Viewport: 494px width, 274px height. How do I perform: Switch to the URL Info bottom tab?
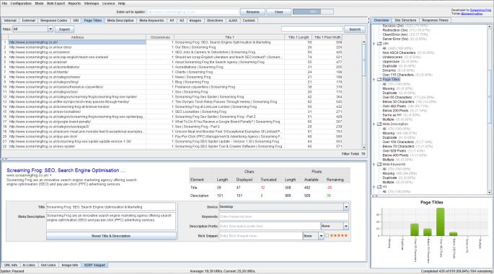(11, 265)
